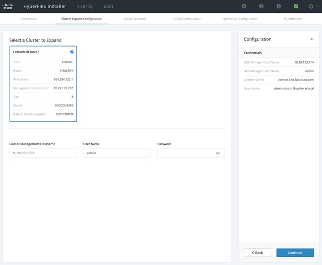Click the Data at Rest Encryption label
Viewport: 322px width, 265px height.
click(29, 114)
